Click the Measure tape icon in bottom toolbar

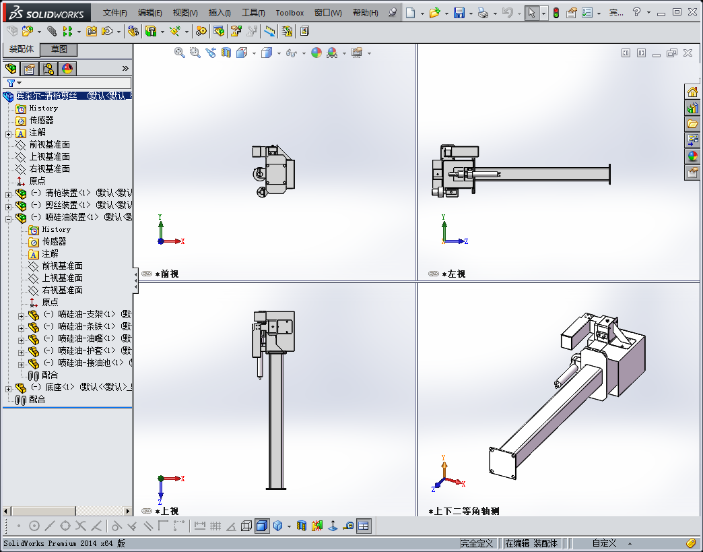(x=348, y=526)
